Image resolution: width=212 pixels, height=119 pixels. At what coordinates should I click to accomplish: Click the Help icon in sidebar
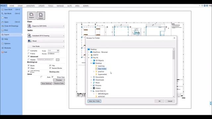[x=3, y=39]
